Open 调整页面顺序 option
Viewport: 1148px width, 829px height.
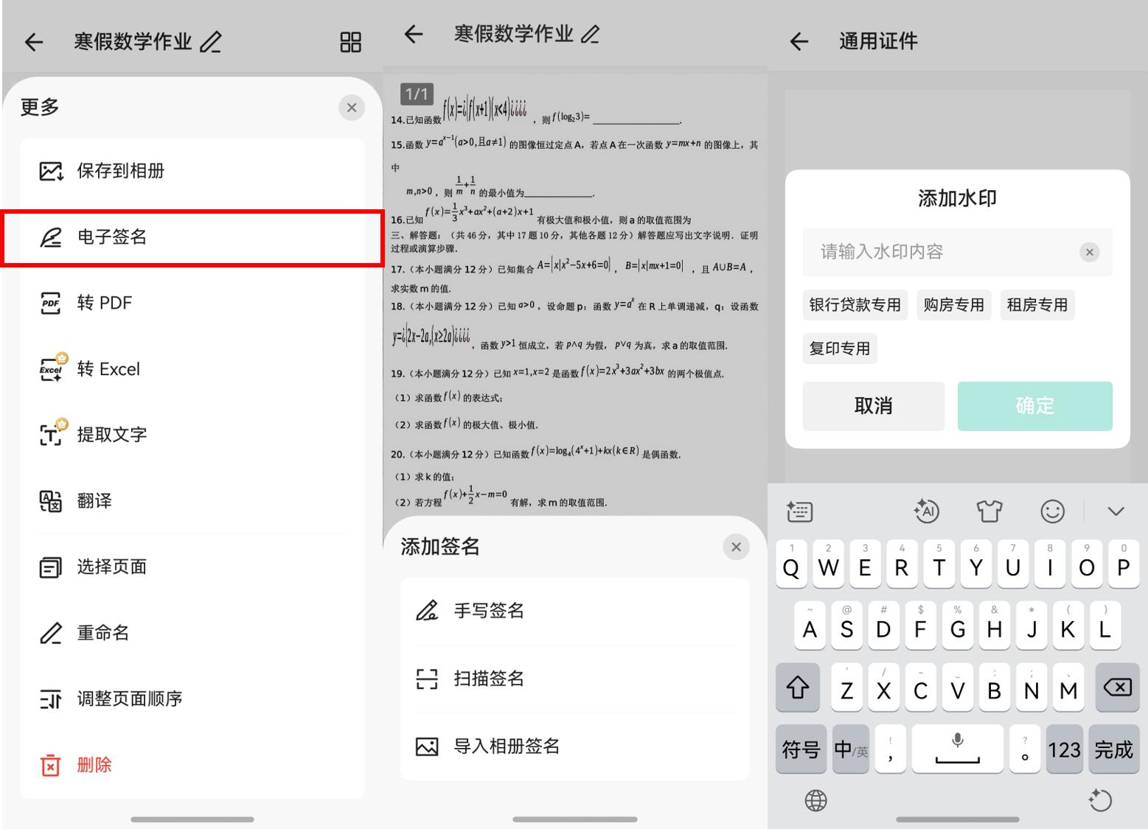192,699
